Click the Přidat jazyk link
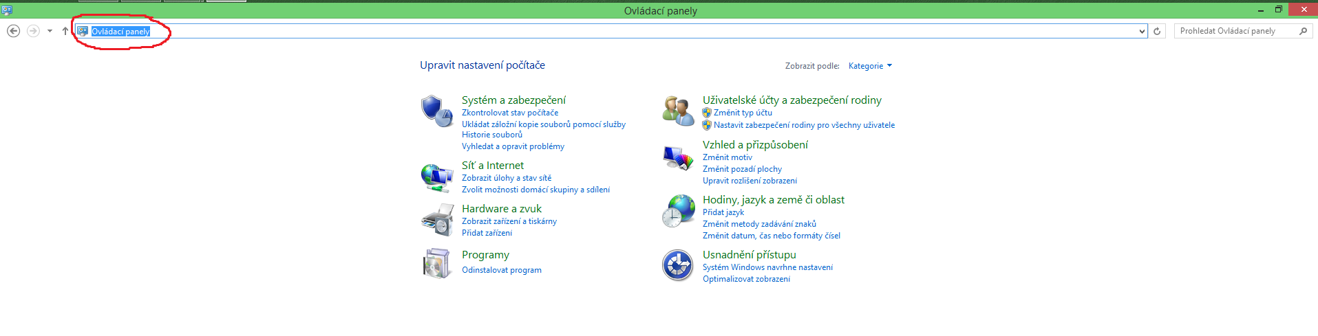The width and height of the screenshot is (1318, 336). 723,212
